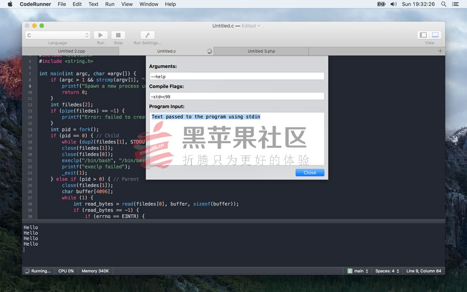The image size is (467, 292).
Task: Switch to Untitled 2.cpp tab
Action: pos(72,51)
